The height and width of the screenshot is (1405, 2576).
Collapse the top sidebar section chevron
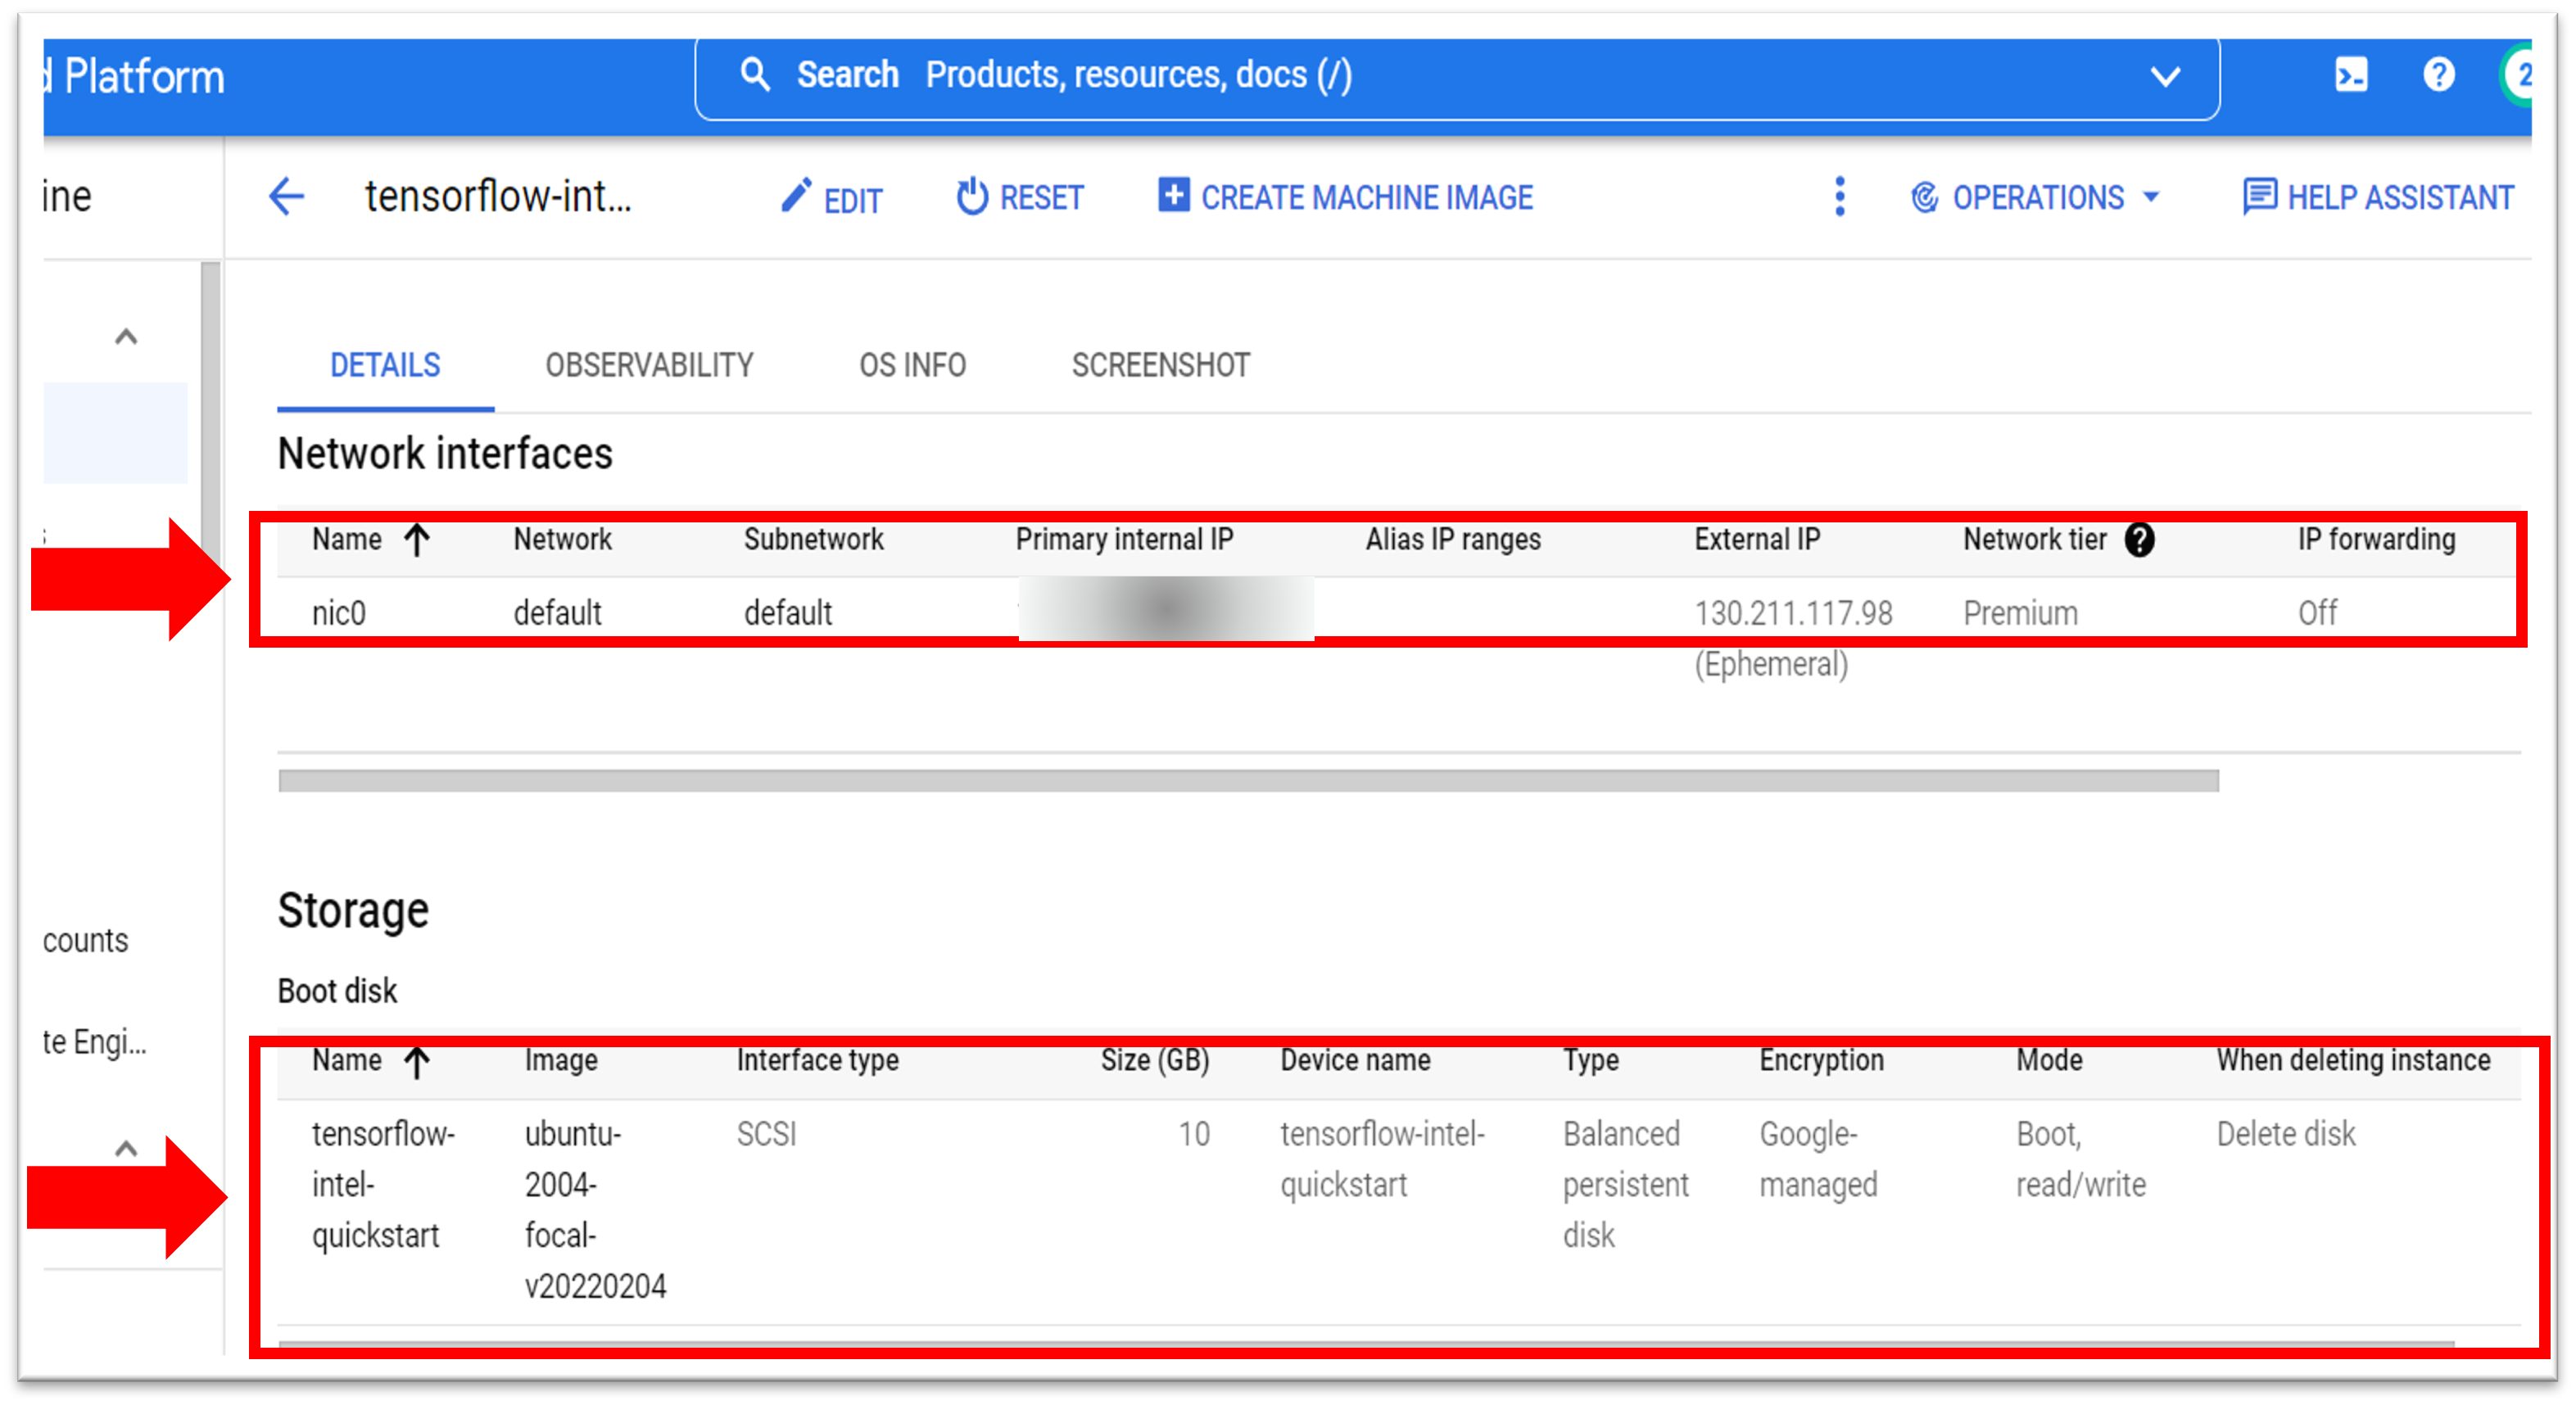126,337
